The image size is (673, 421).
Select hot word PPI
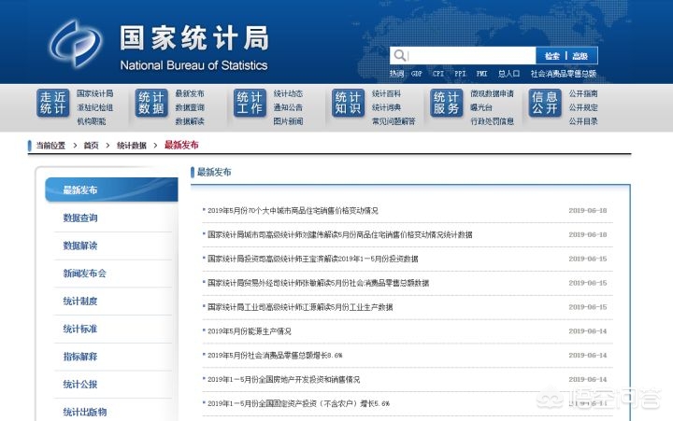pyautogui.click(x=460, y=74)
